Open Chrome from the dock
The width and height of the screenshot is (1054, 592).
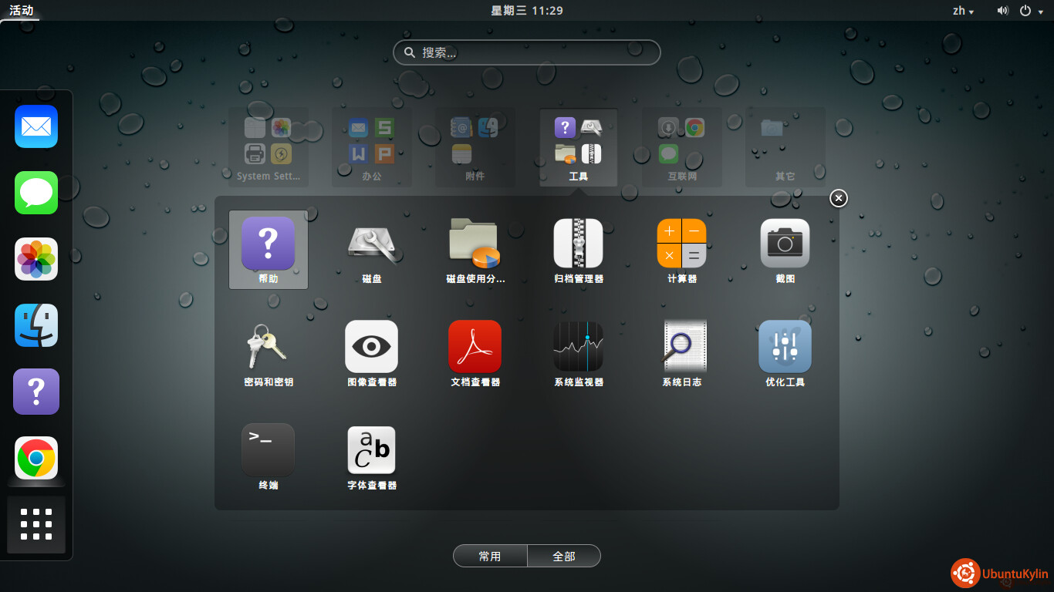pos(36,459)
